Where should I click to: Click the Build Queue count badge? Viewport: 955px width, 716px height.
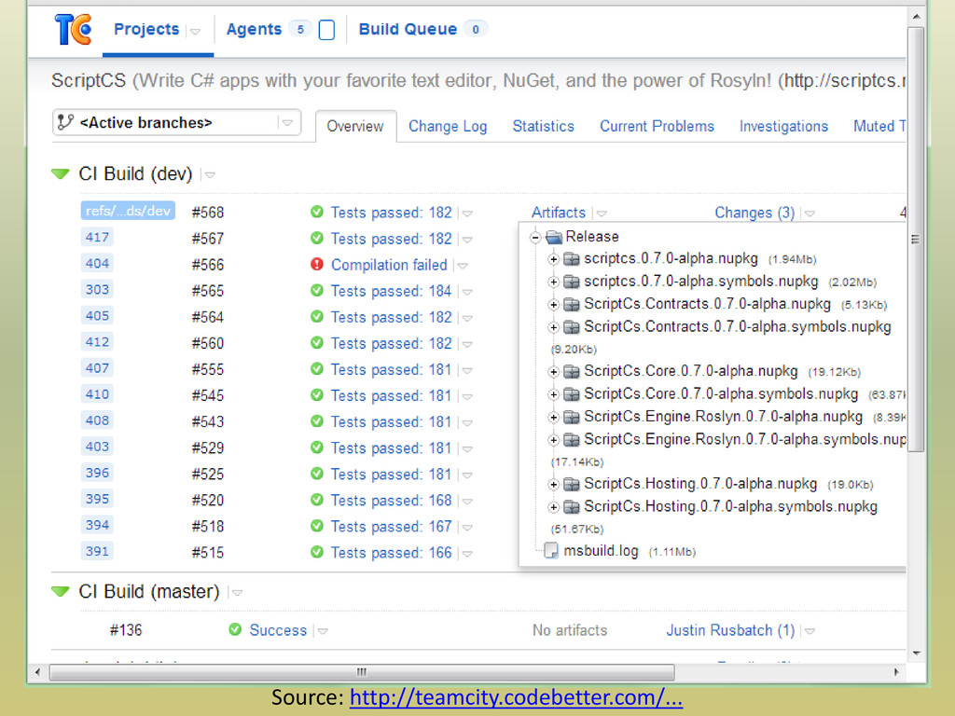click(x=476, y=29)
